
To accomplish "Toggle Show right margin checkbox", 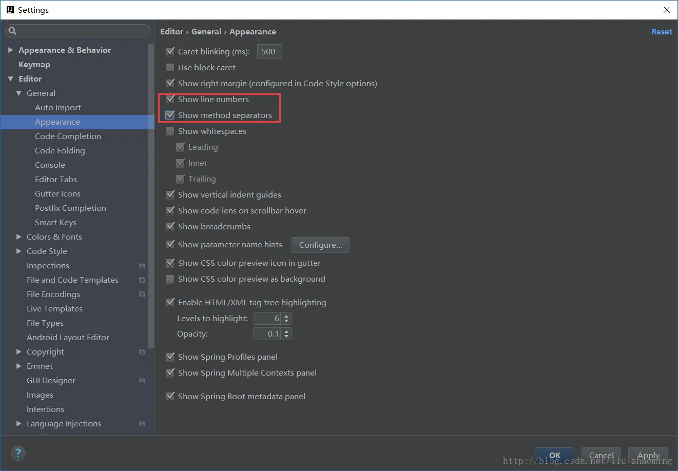I will click(170, 83).
